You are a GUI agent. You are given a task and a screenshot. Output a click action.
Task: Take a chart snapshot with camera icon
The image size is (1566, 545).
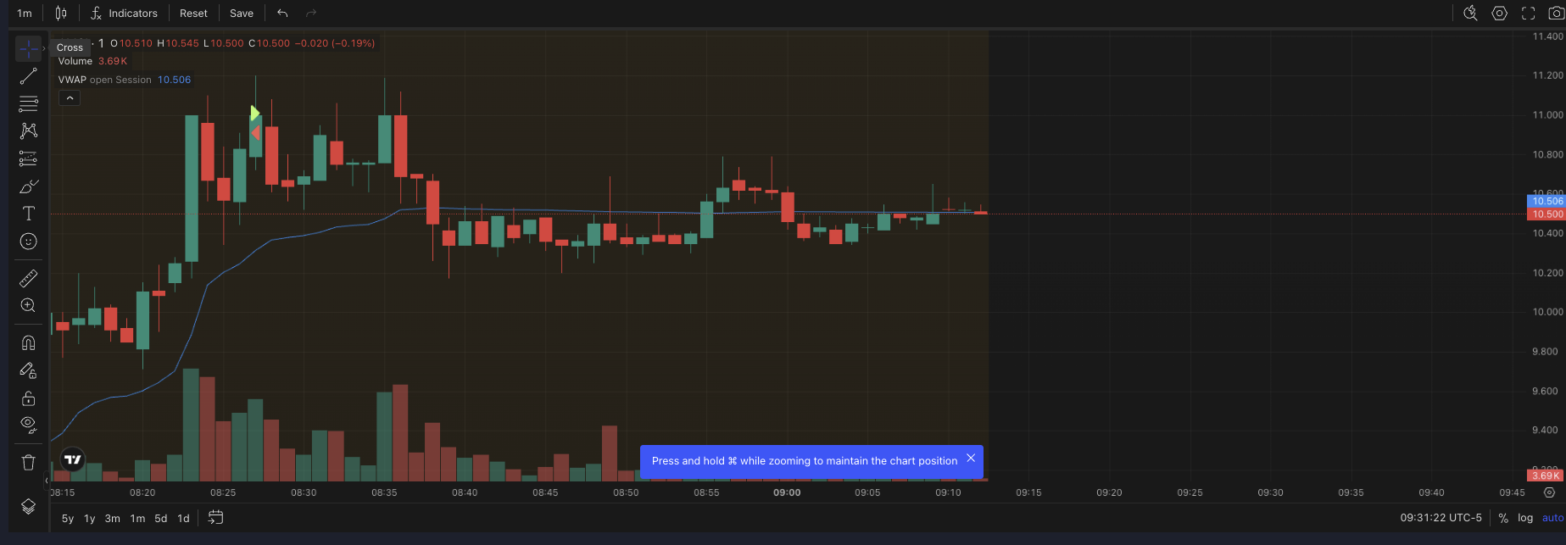tap(1556, 14)
